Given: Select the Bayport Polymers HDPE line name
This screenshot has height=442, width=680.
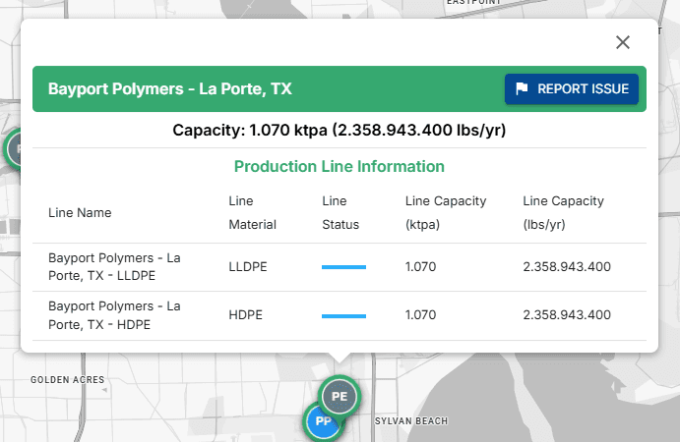Looking at the screenshot, I should point(114,315).
